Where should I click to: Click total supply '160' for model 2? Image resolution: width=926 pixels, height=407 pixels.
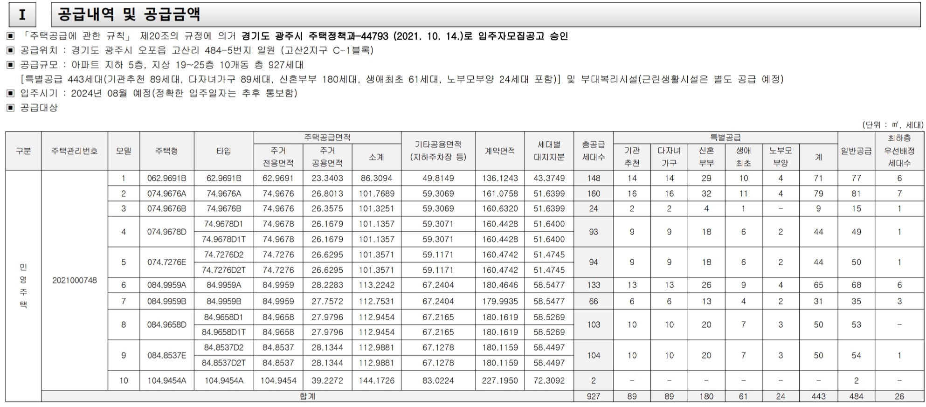pyautogui.click(x=594, y=193)
